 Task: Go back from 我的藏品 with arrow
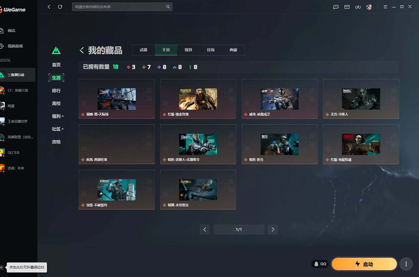82,50
